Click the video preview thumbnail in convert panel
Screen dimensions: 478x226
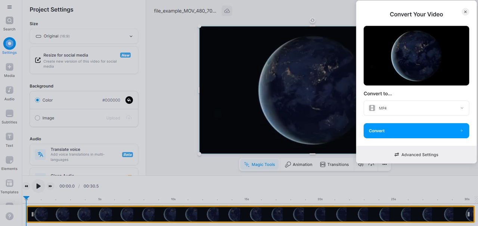[416, 56]
